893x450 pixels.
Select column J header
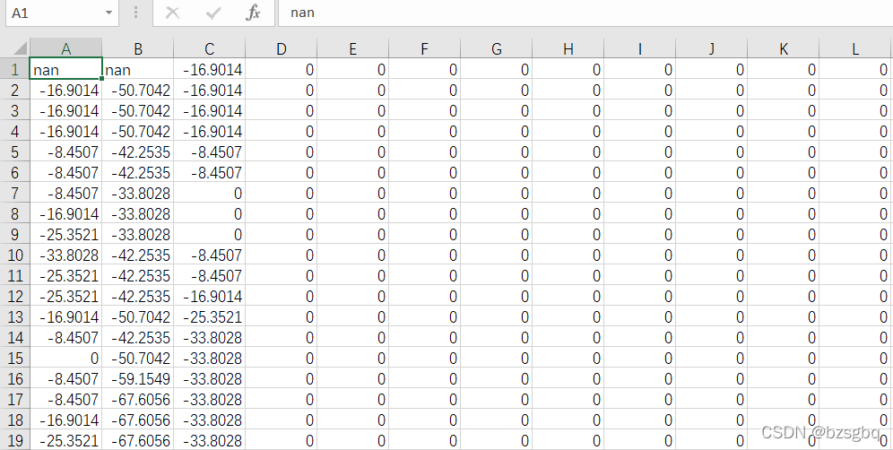pos(712,48)
